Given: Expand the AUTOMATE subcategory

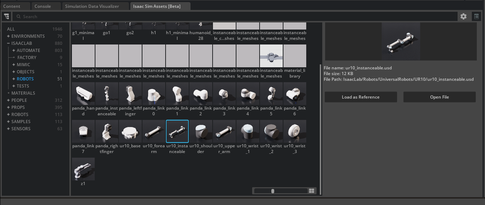Looking at the screenshot, I should point(14,51).
